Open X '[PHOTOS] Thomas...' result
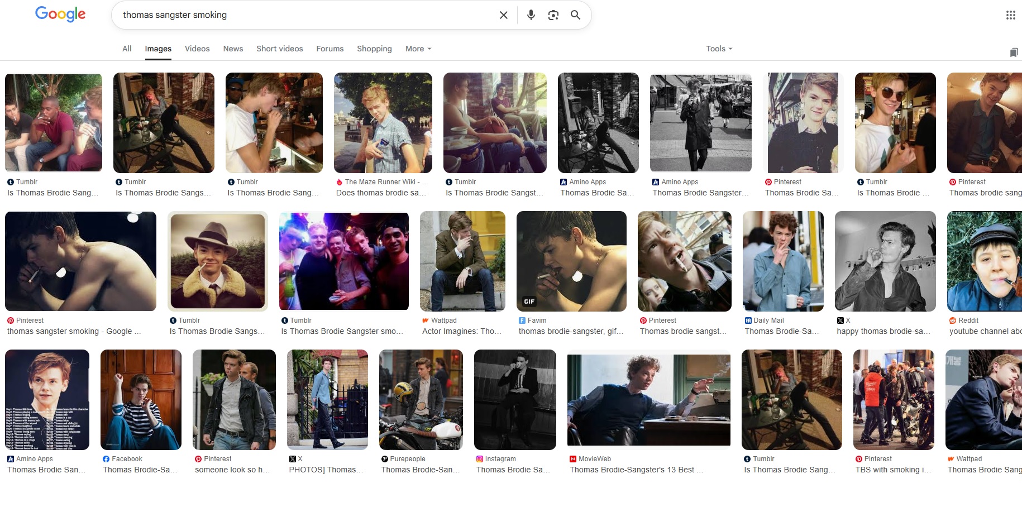1022x526 pixels. 326,470
